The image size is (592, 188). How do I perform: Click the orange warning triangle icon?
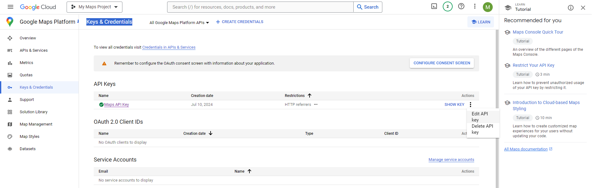104,63
